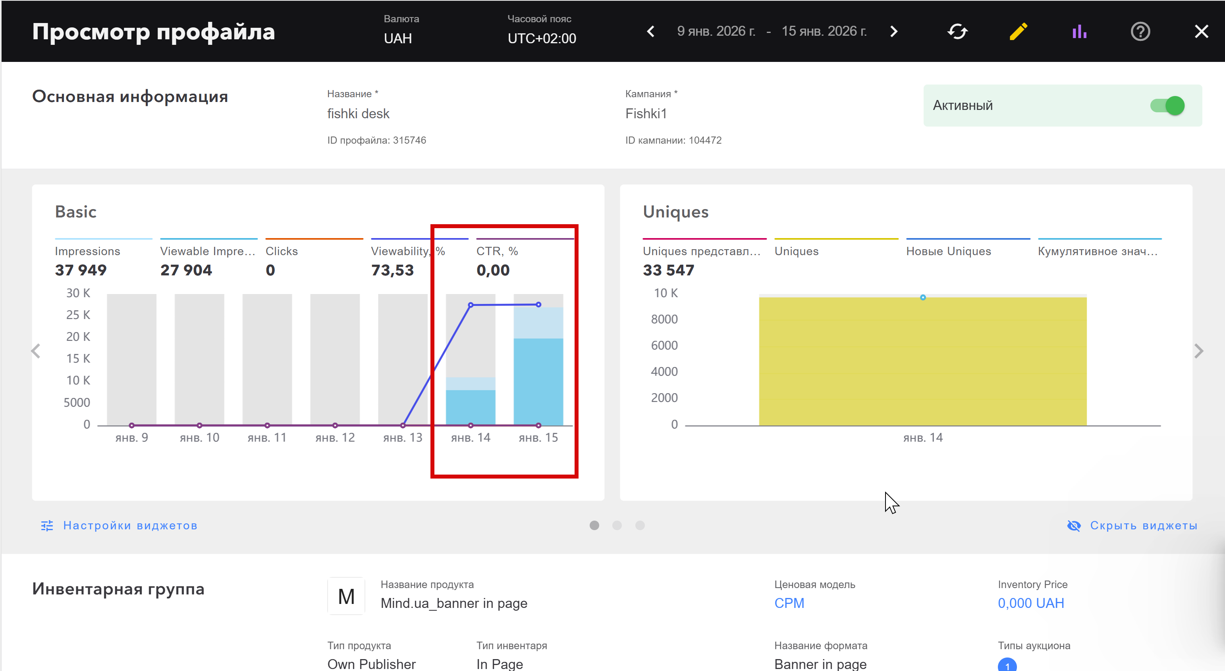Open statistics via bar chart icon
Viewport: 1225px width, 671px height.
(x=1079, y=31)
